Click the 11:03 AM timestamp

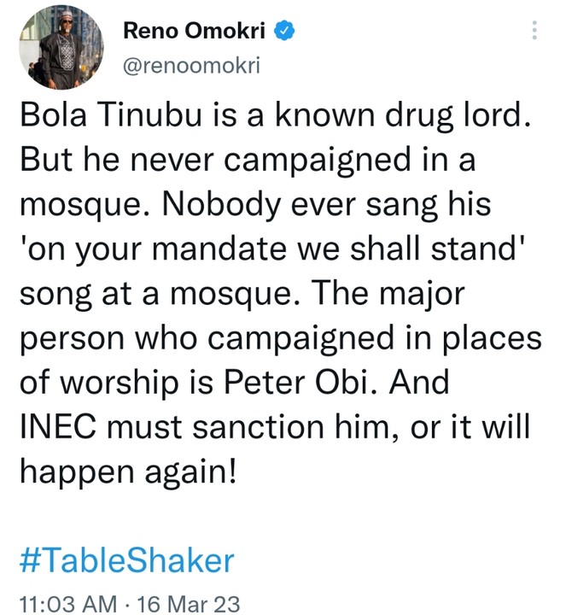[67, 603]
